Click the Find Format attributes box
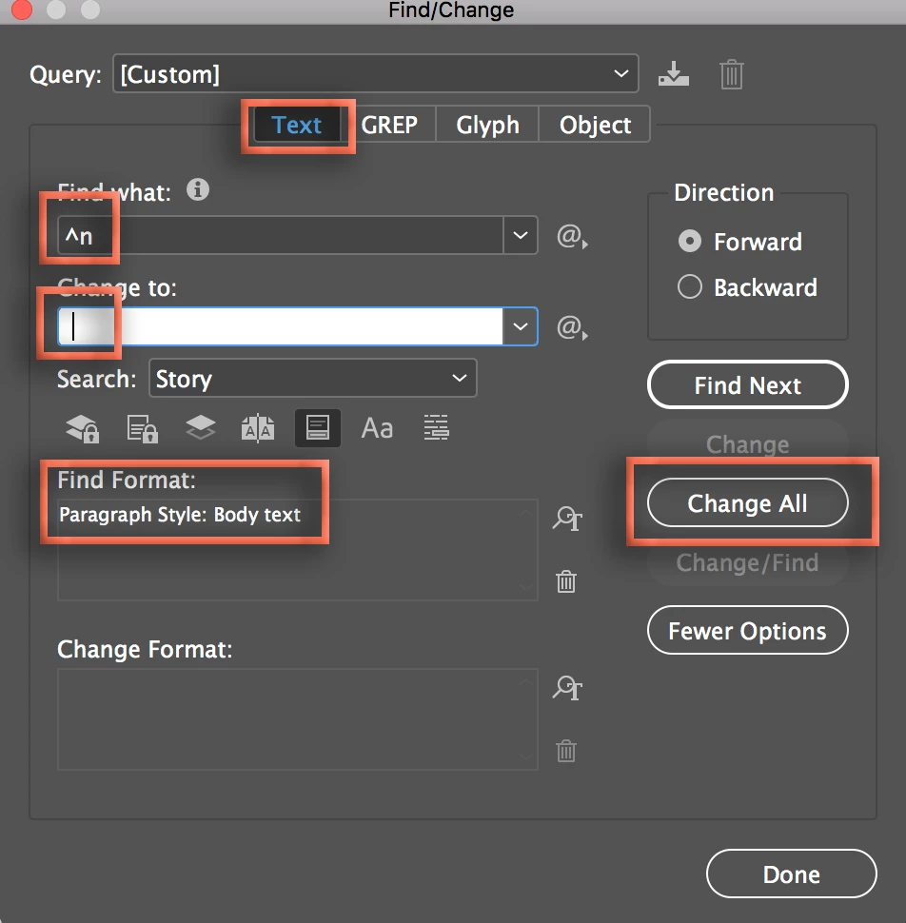Image resolution: width=906 pixels, height=923 pixels. click(297, 550)
